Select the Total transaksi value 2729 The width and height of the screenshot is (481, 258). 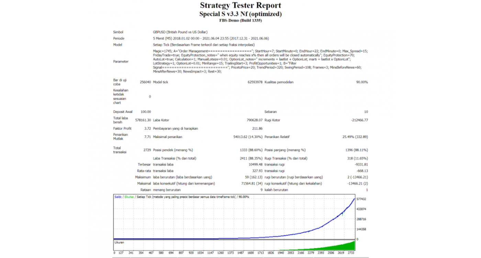(147, 150)
